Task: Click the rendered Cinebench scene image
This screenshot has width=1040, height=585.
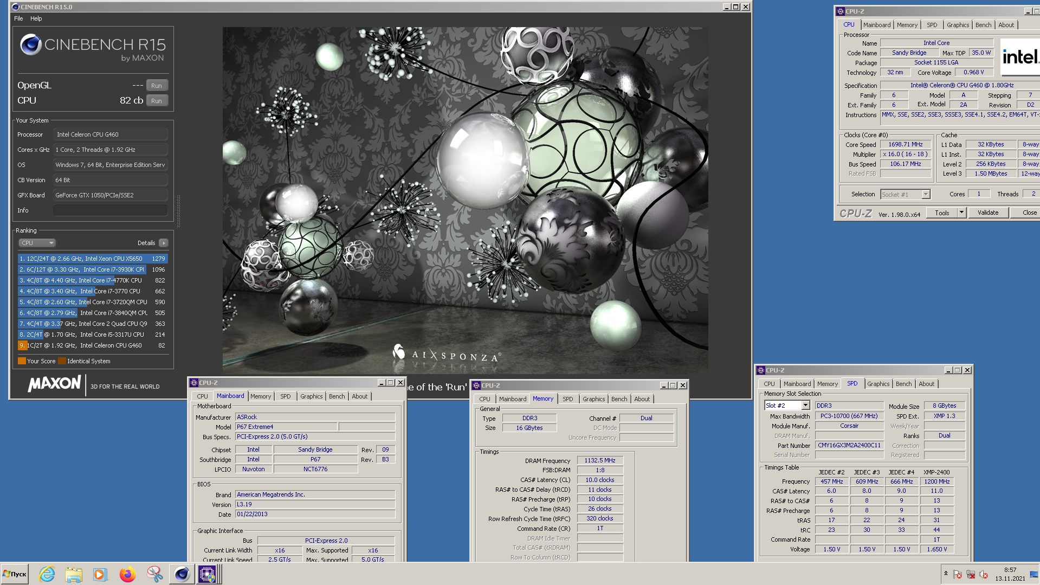Action: tap(465, 201)
